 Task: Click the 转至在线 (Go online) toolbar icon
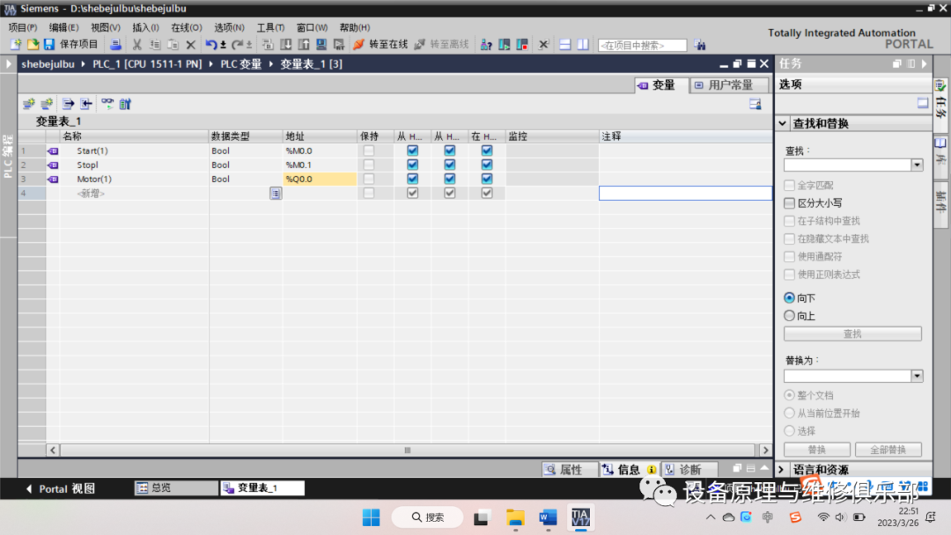373,43
